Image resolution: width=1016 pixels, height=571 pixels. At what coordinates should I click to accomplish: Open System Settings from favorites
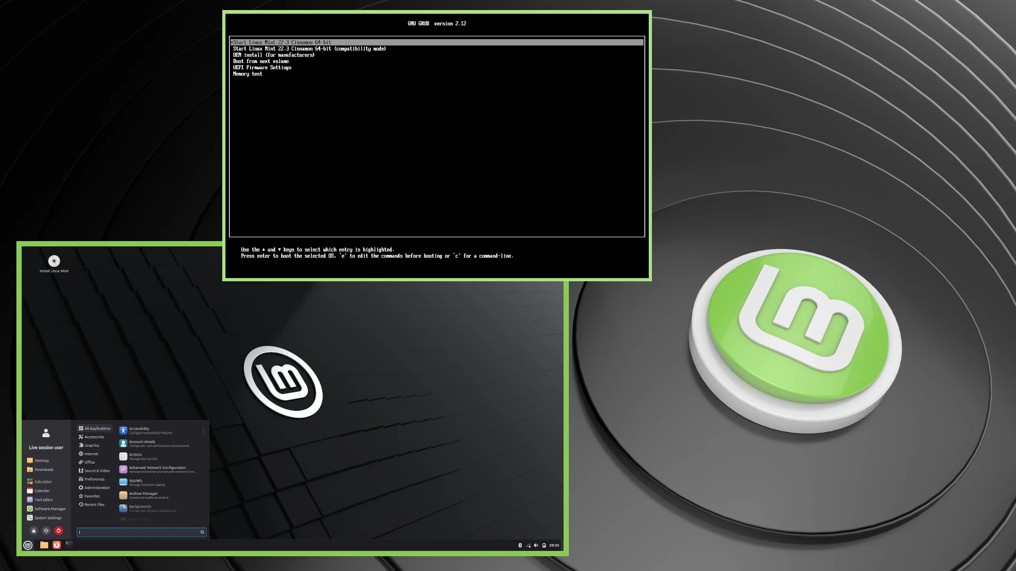pos(44,518)
